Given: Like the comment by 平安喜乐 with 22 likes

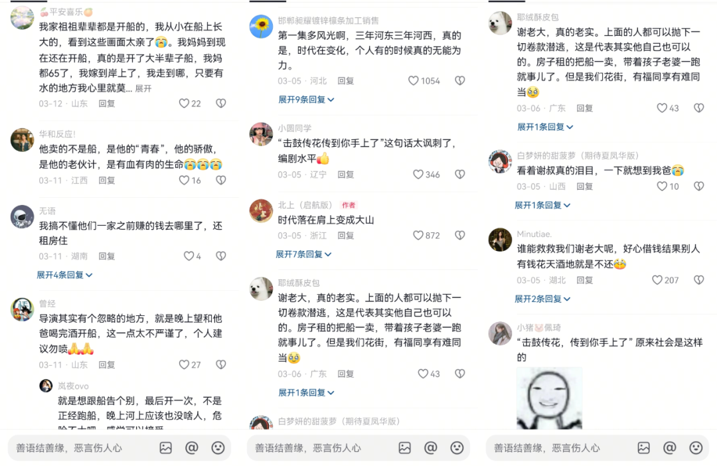Looking at the screenshot, I should tap(184, 104).
